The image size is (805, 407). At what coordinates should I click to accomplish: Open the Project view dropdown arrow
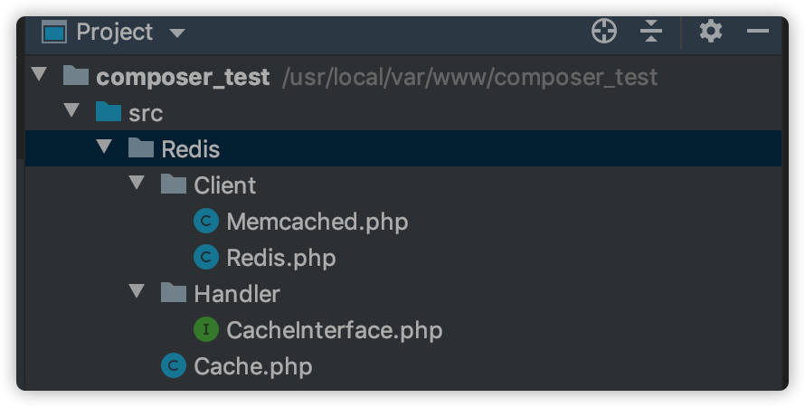tap(177, 33)
